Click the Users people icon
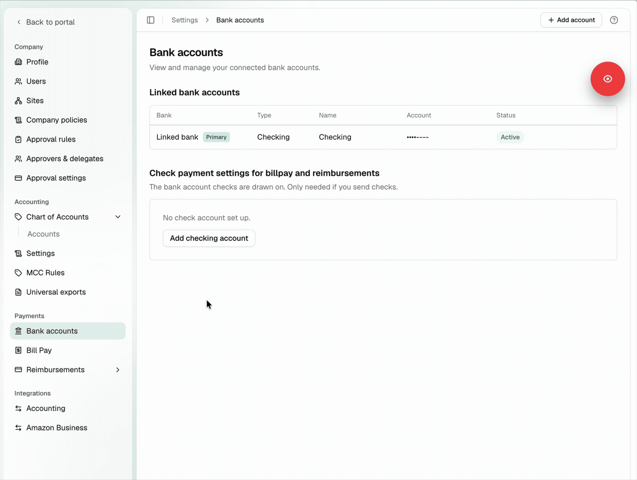Screen dimensions: 637x480 (x=19, y=82)
